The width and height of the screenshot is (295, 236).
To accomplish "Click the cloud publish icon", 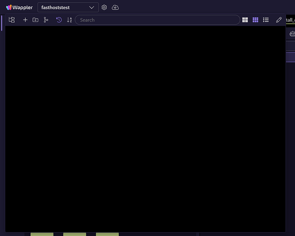I will point(115,8).
